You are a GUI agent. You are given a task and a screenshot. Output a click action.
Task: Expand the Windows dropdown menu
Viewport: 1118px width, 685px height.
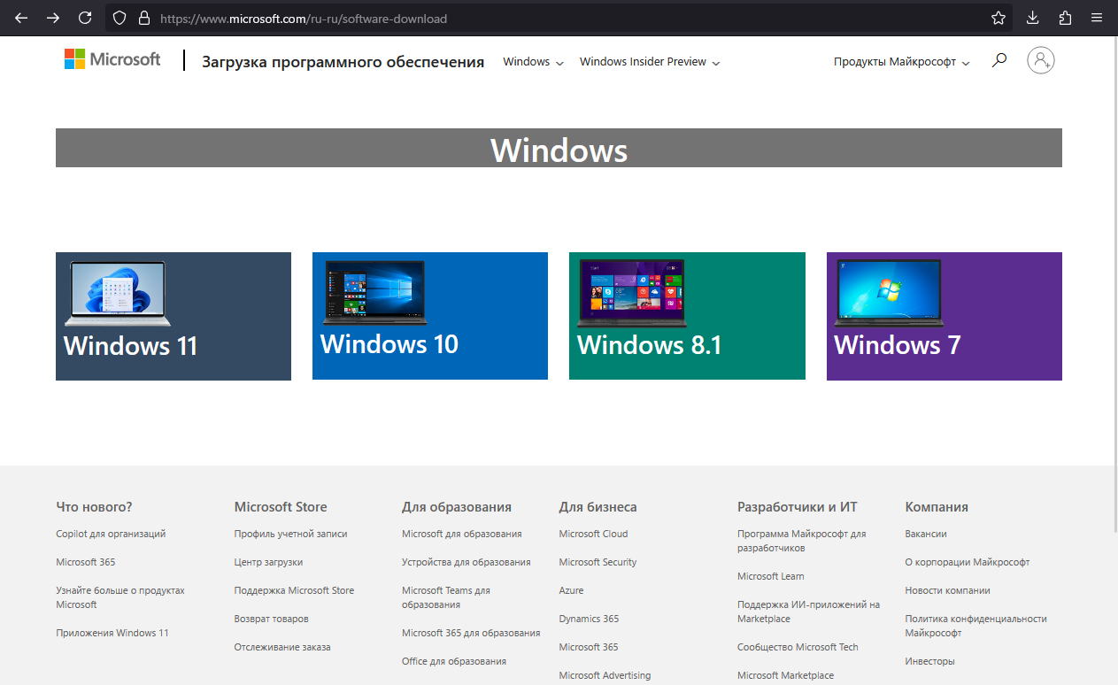pyautogui.click(x=533, y=62)
